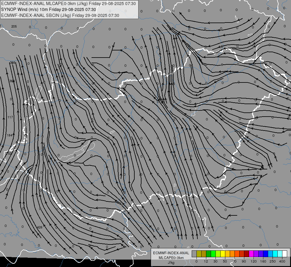Viewport: 291px width, 267px height.
Task: Click the legend scale value 160
Action: (263, 261)
